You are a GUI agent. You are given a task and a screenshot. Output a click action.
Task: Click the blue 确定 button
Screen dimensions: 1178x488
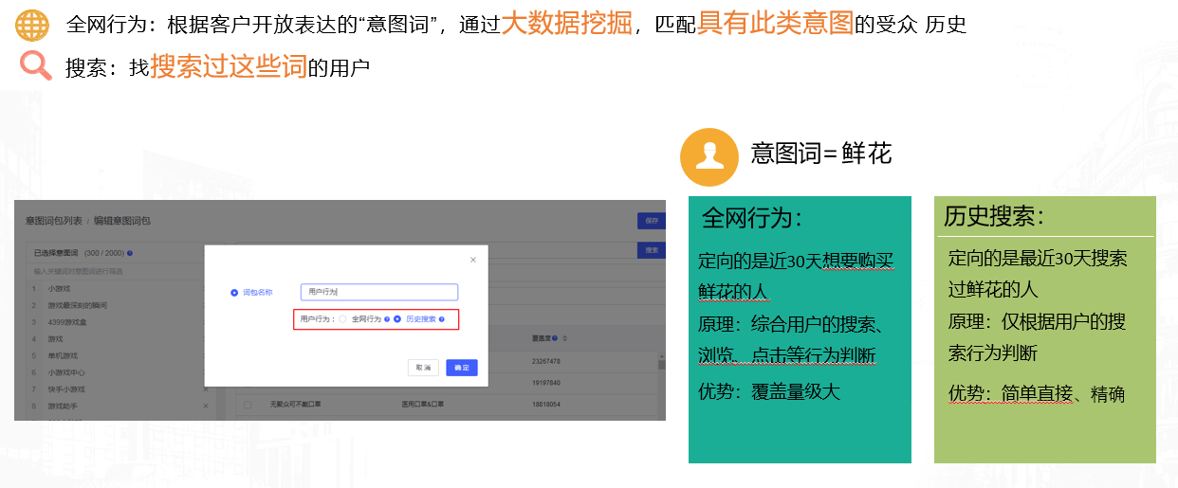pyautogui.click(x=462, y=368)
